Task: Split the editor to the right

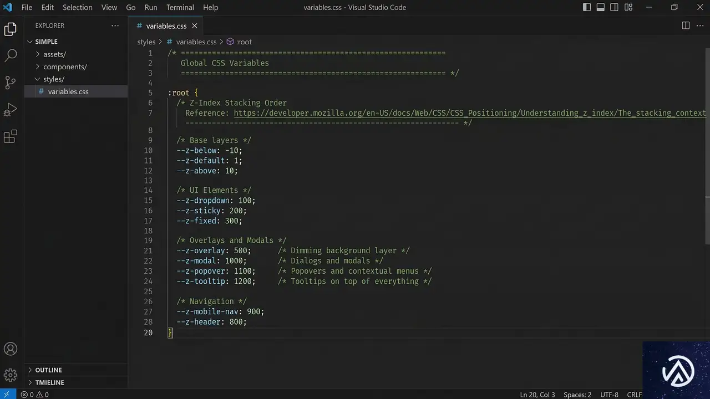Action: click(x=686, y=25)
